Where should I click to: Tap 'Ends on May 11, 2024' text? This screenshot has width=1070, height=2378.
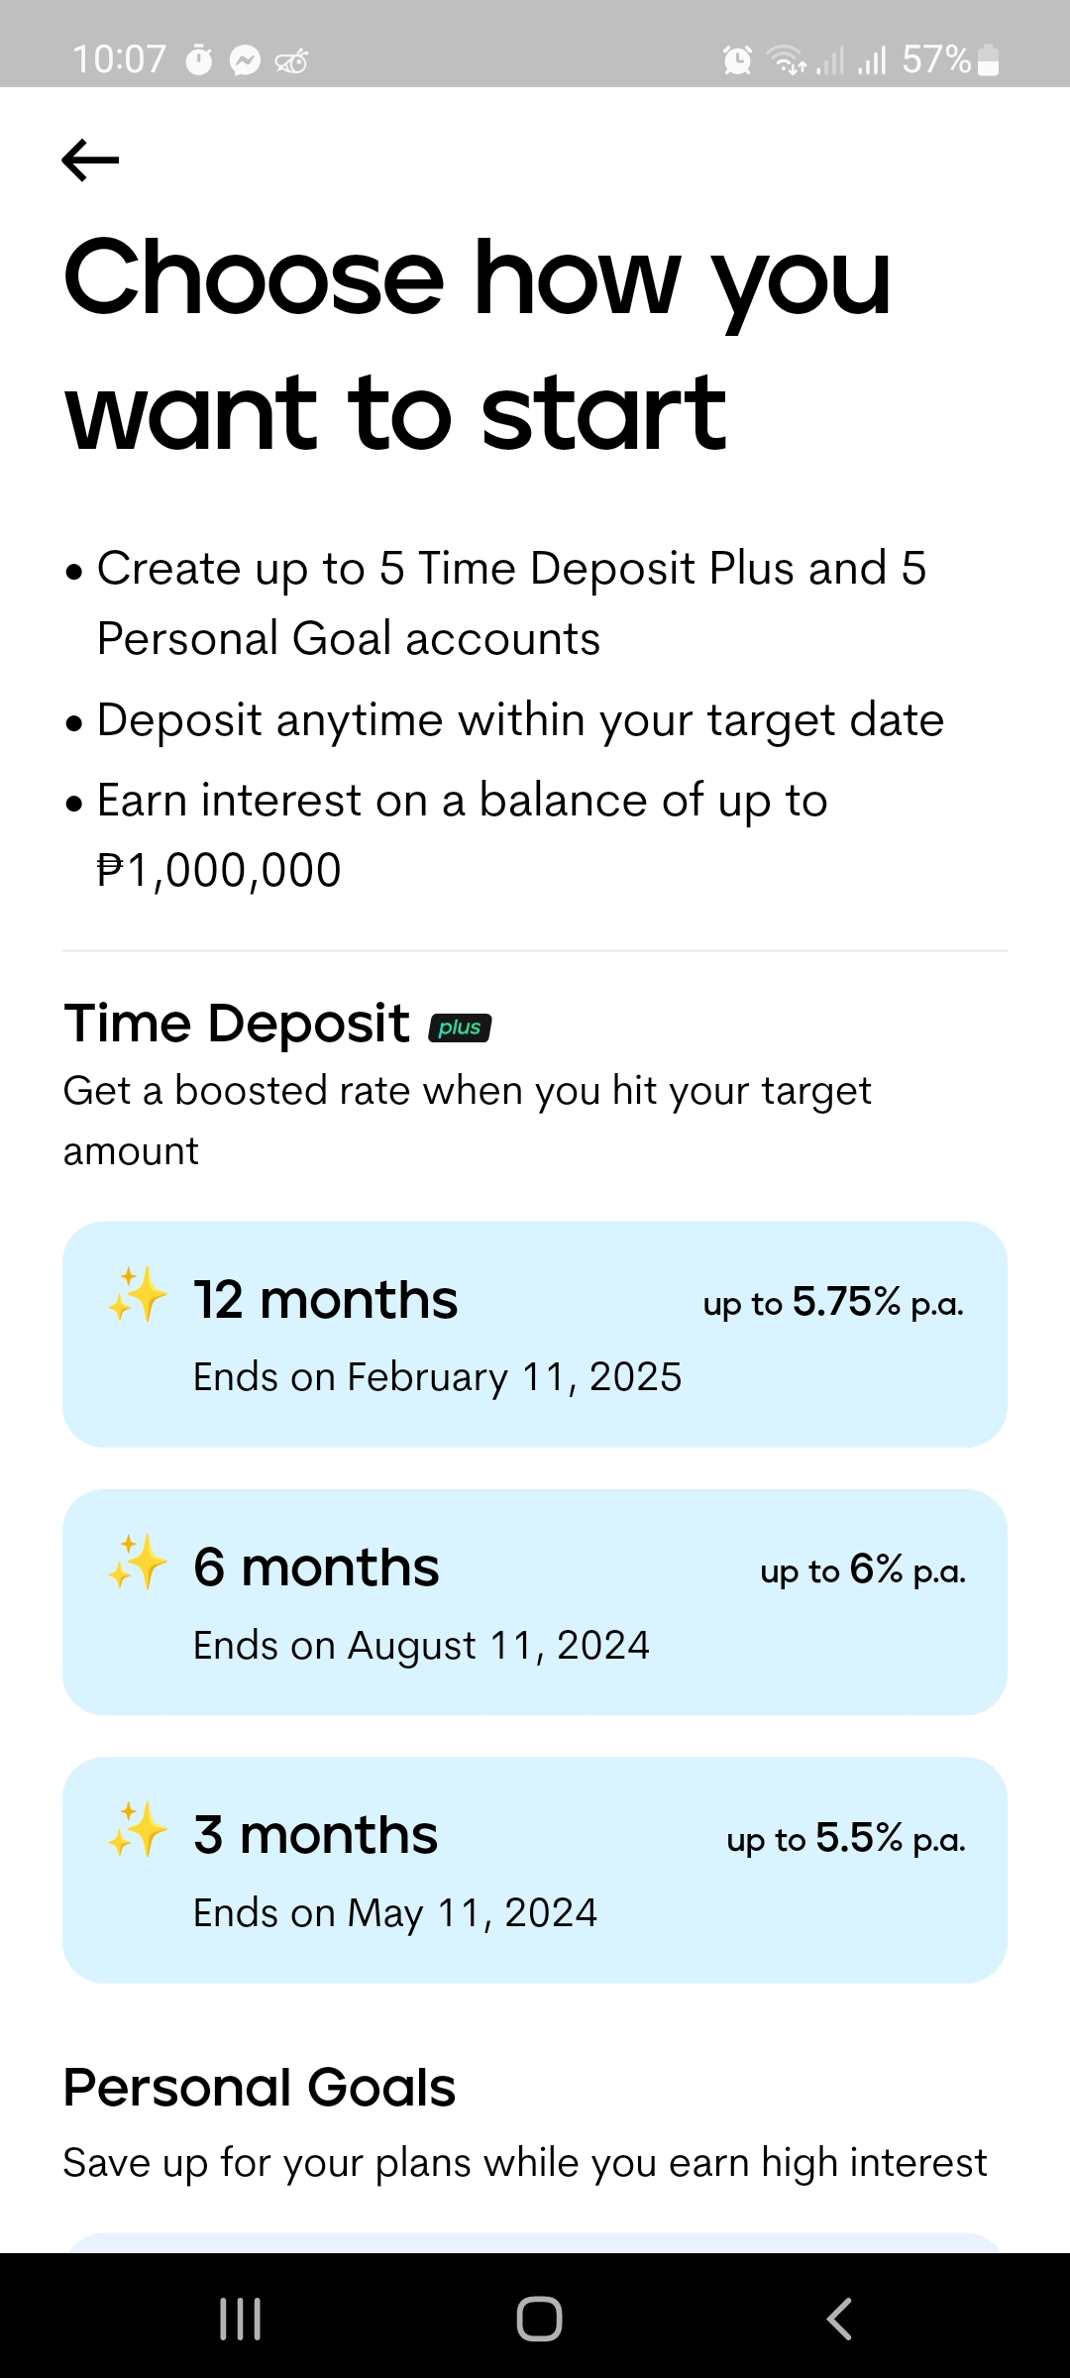(x=395, y=1913)
